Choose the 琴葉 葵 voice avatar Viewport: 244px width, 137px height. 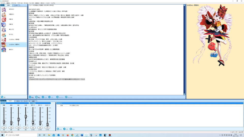(x=4, y=24)
